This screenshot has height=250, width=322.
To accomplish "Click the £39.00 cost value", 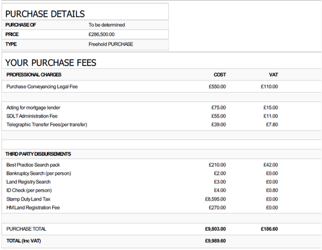I will tap(218, 125).
